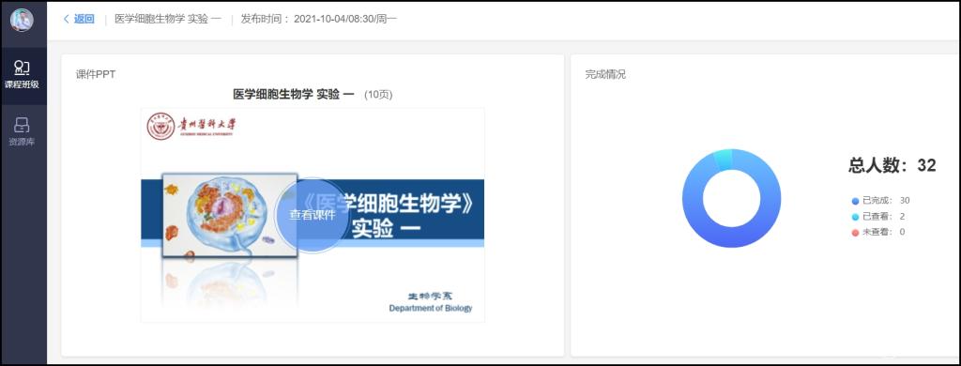Select the blue 已完成 legend dot

856,201
